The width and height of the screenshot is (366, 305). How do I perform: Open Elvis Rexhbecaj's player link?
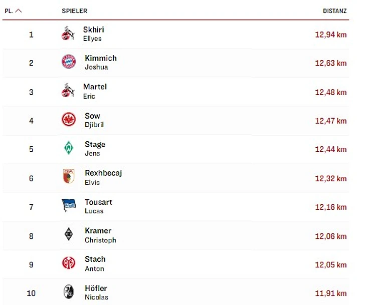[x=103, y=177]
